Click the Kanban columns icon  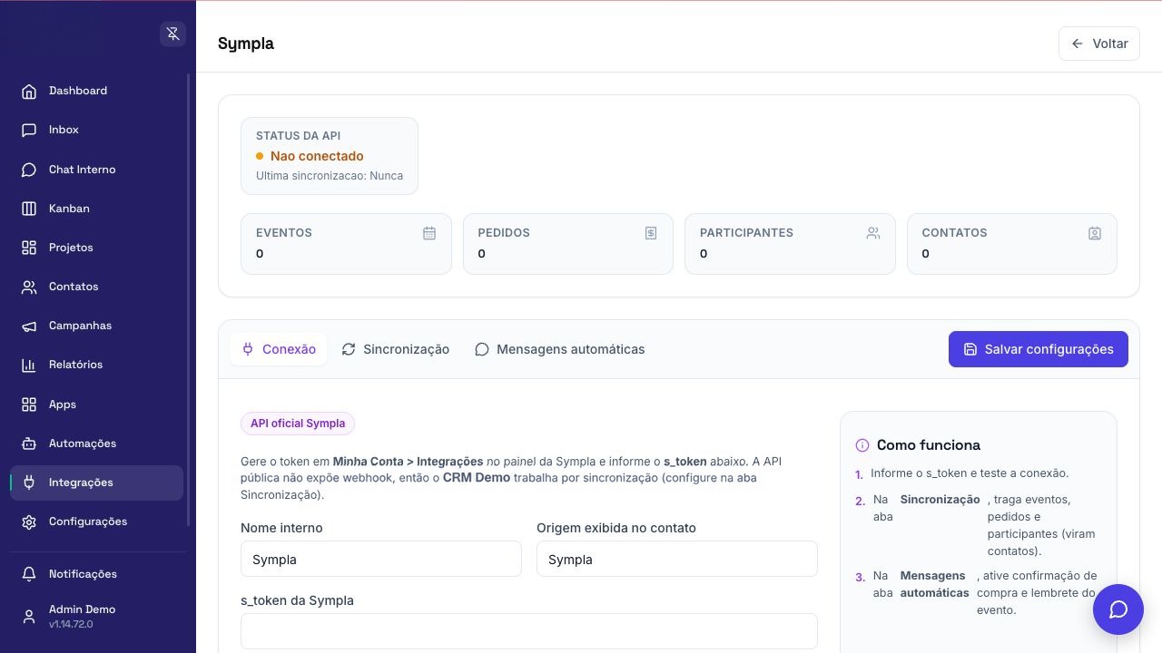coord(29,209)
